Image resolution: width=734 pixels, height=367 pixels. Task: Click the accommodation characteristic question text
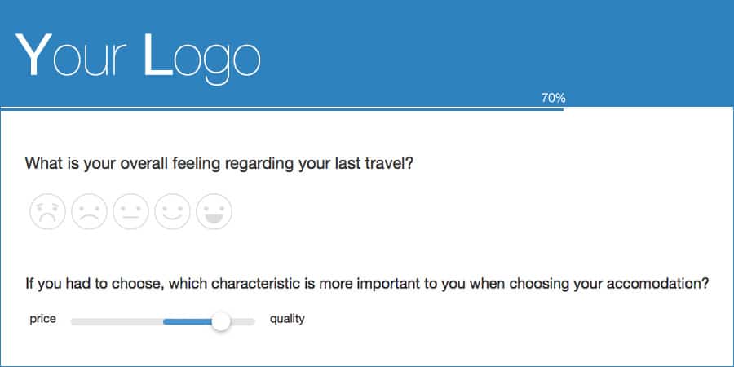click(366, 285)
